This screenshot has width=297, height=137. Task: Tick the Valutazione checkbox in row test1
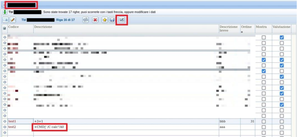pyautogui.click(x=282, y=121)
